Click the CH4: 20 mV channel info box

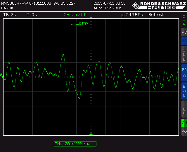tap(75, 144)
